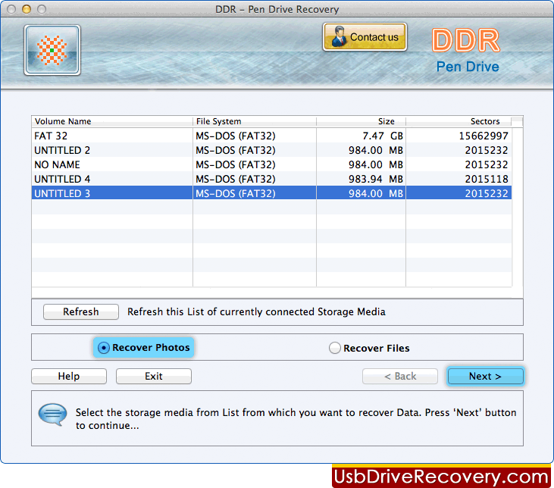Select the FAT 32 volume row

[271, 136]
